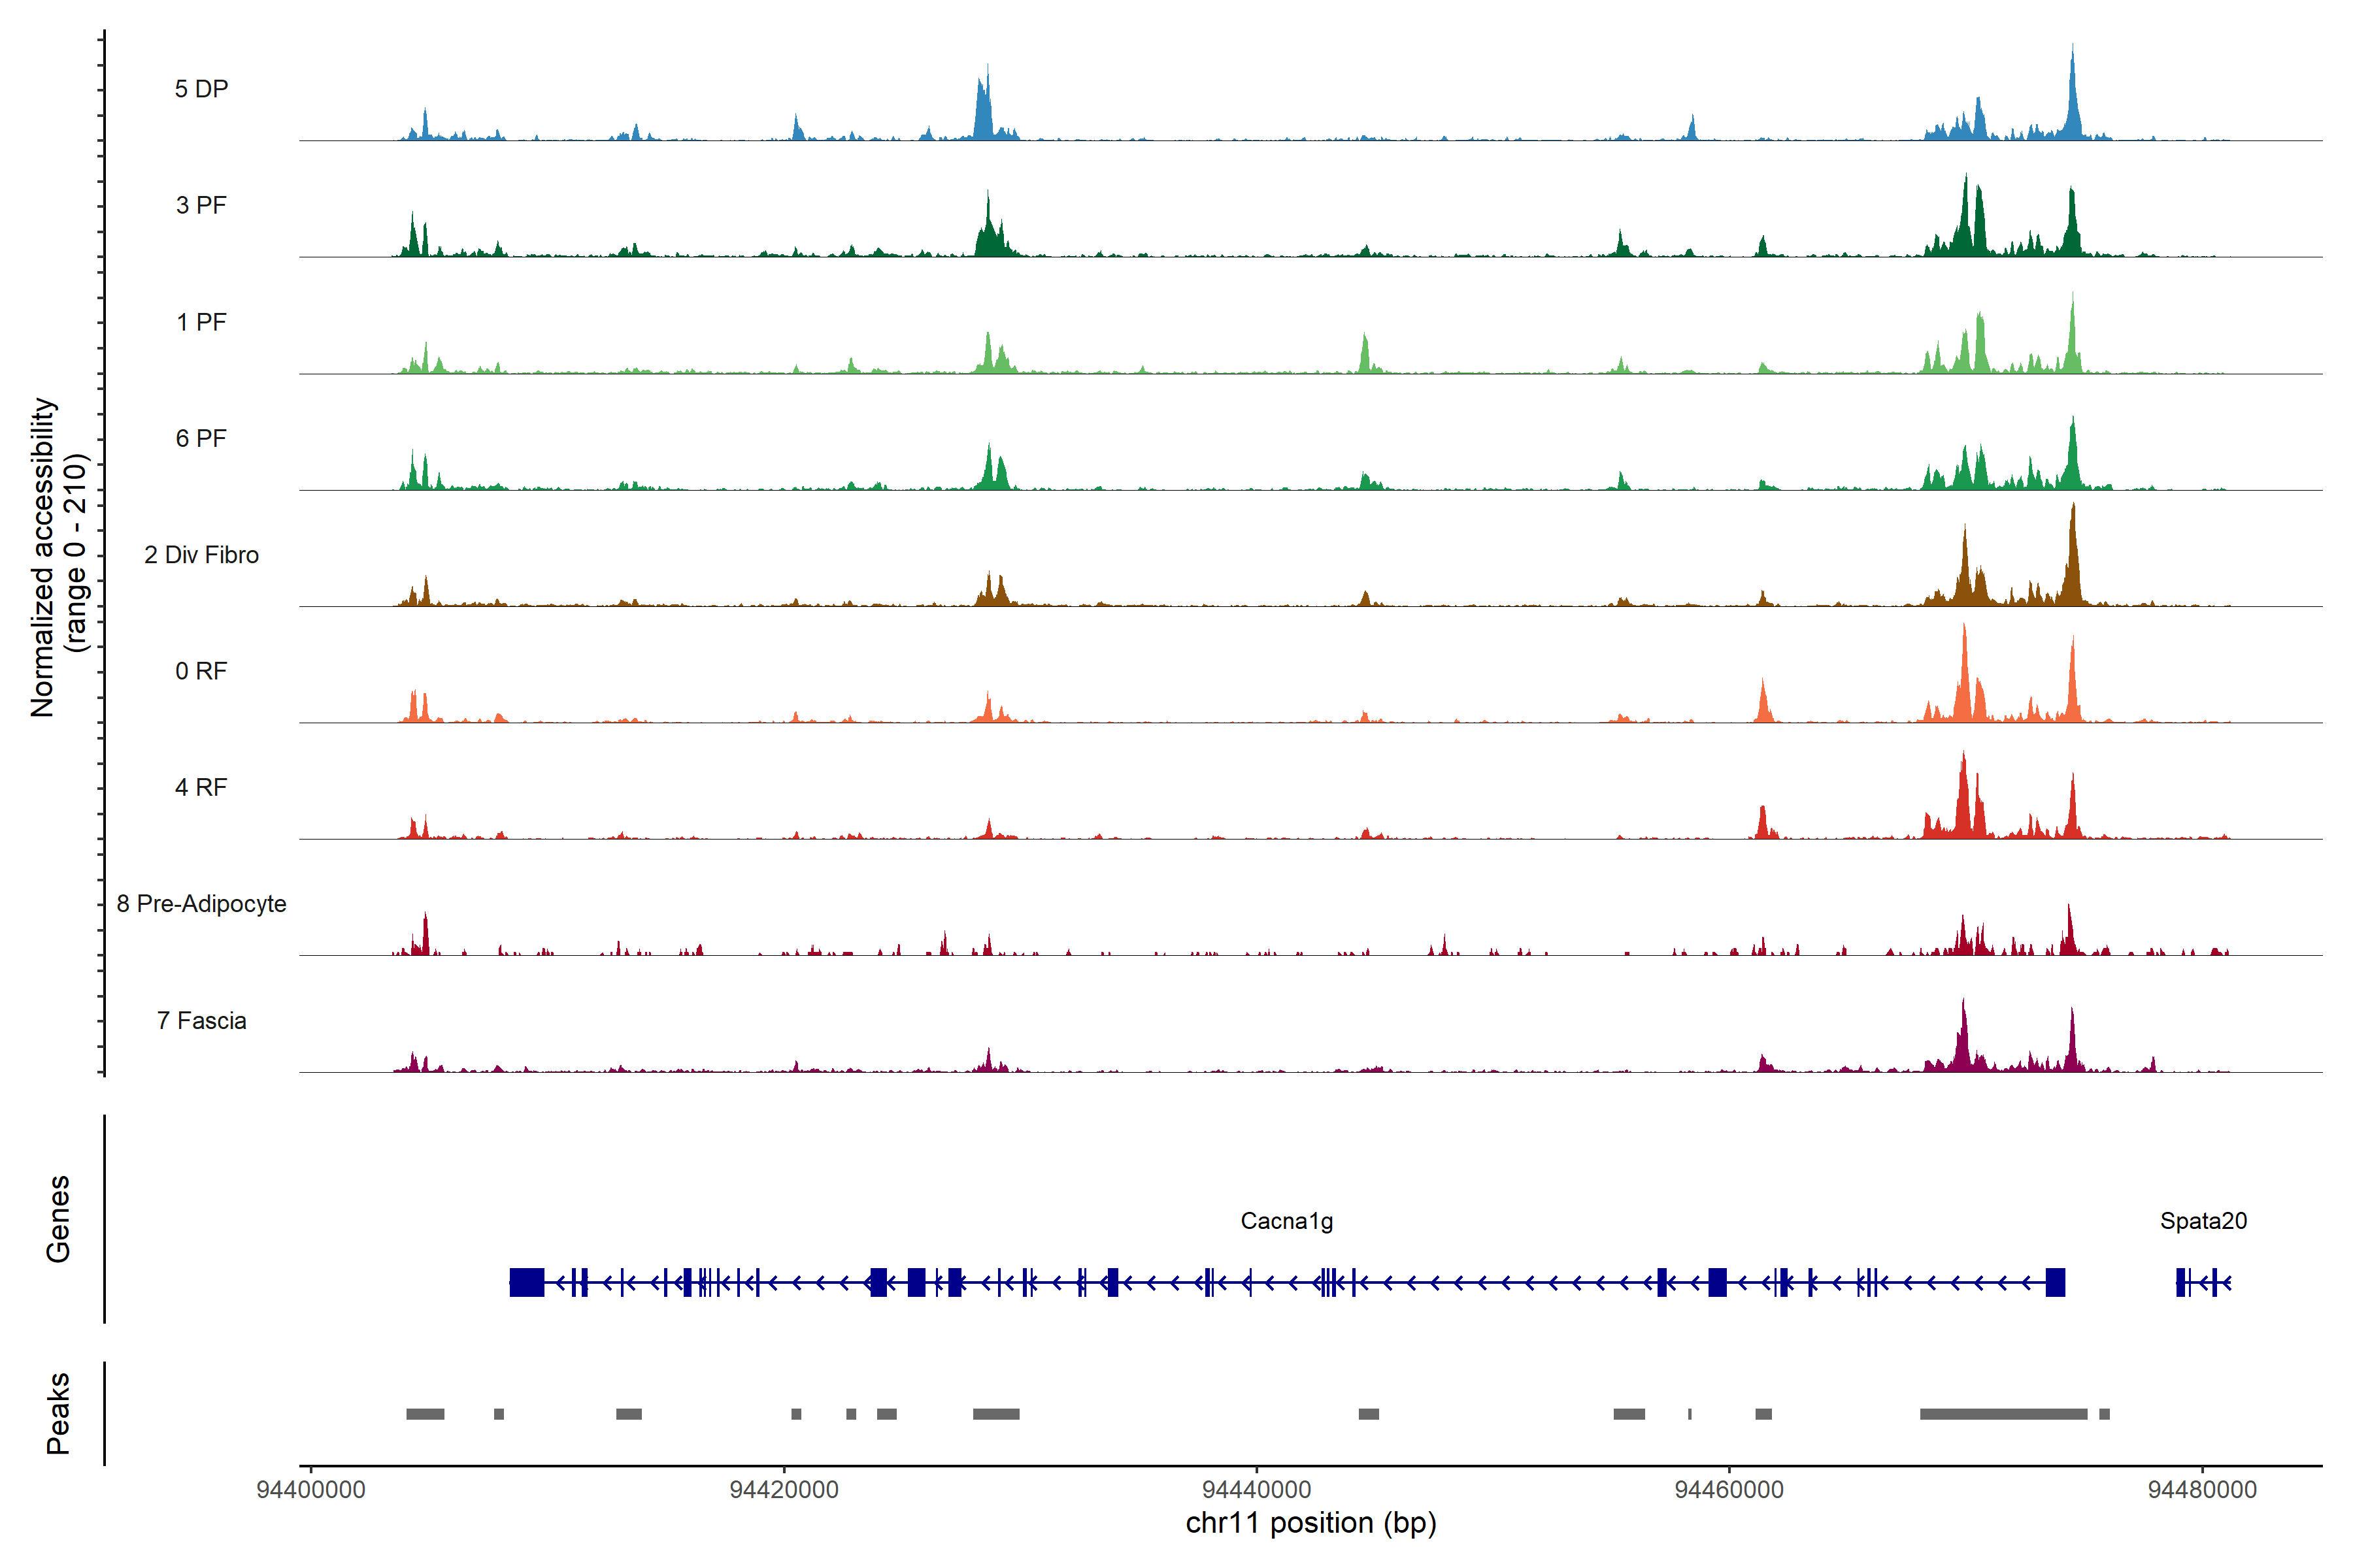Click the 7 Fascia track label
The image size is (2353, 1568).
coord(201,1020)
